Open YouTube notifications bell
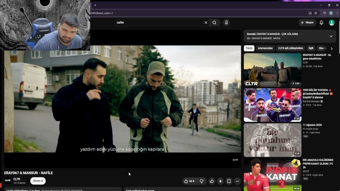340x191 pixels. point(321,23)
